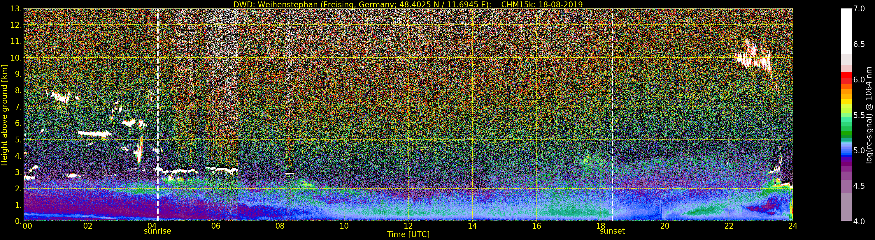
Task: Click the colorbar tick label '5.0'
Action: pyautogui.click(x=859, y=150)
